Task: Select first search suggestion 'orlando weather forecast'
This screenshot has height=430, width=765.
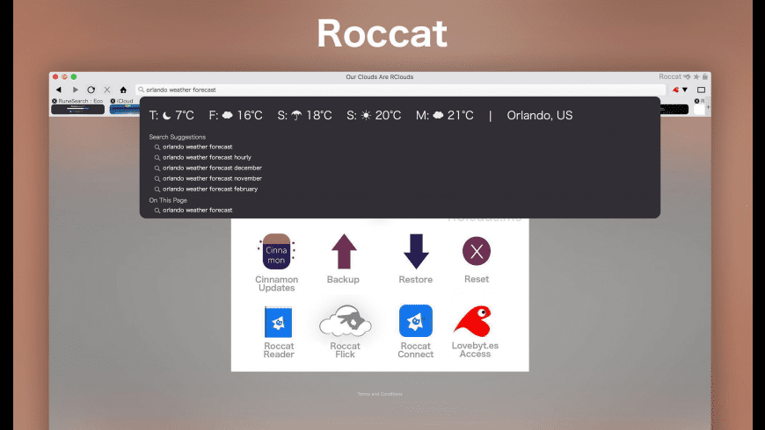Action: point(198,147)
